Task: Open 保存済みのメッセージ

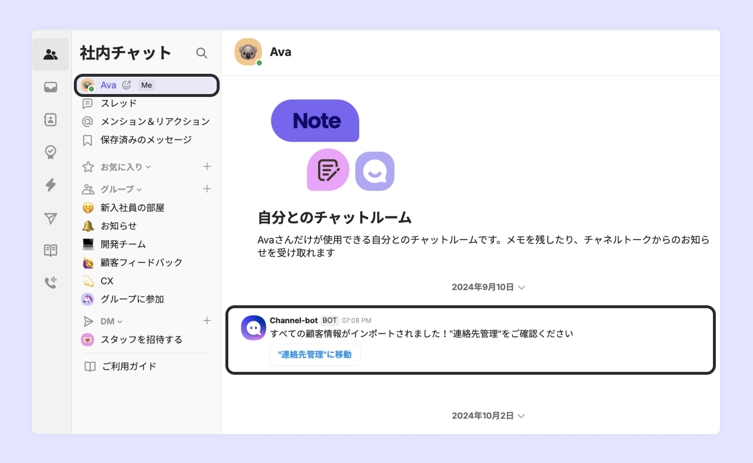Action: (146, 140)
